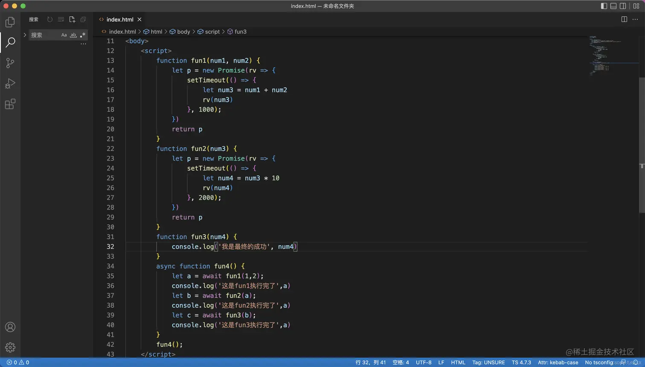
Task: Toggle Match Whole Word in search box
Action: point(73,35)
